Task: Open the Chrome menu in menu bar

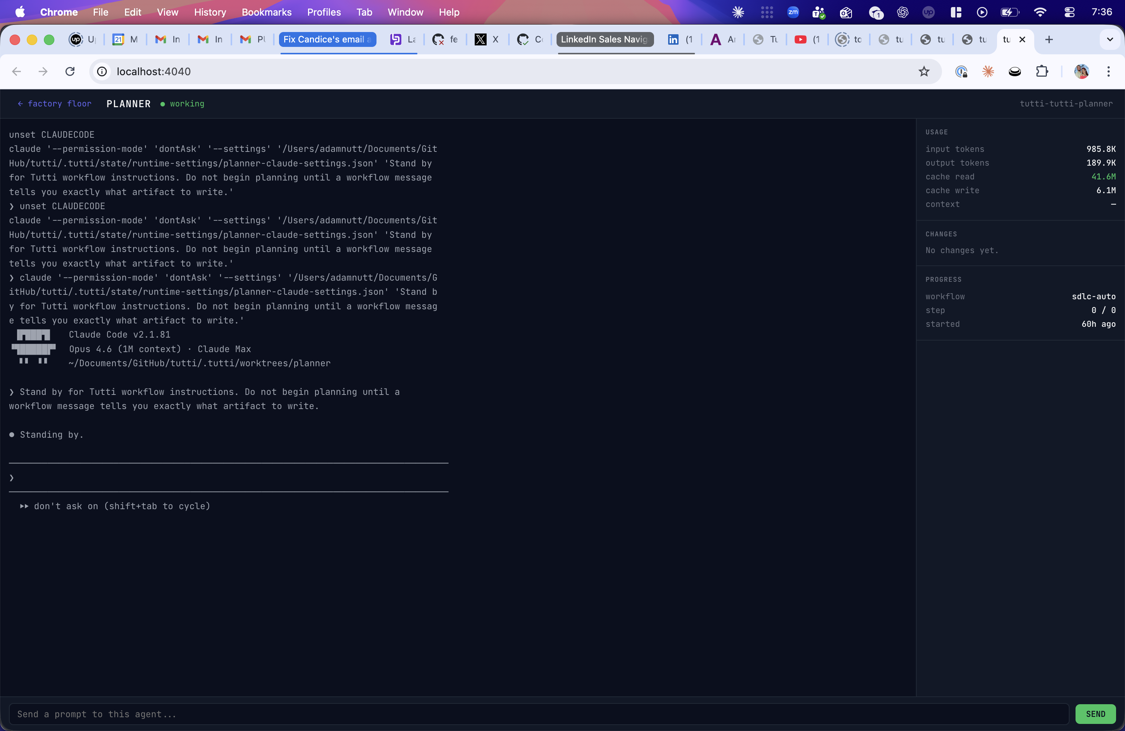Action: (59, 12)
